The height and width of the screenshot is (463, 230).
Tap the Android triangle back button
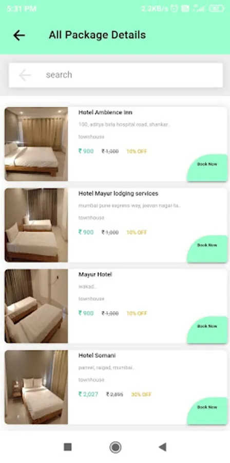(x=162, y=447)
